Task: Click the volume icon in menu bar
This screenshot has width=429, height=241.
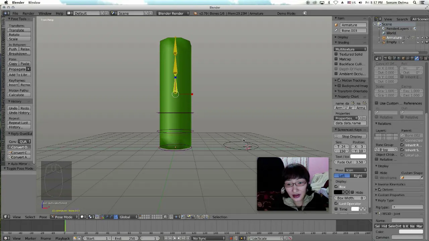Action: pyautogui.click(x=360, y=3)
